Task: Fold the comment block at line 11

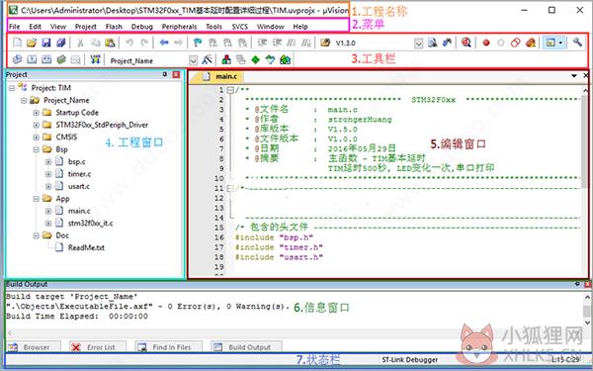Action: click(x=230, y=188)
